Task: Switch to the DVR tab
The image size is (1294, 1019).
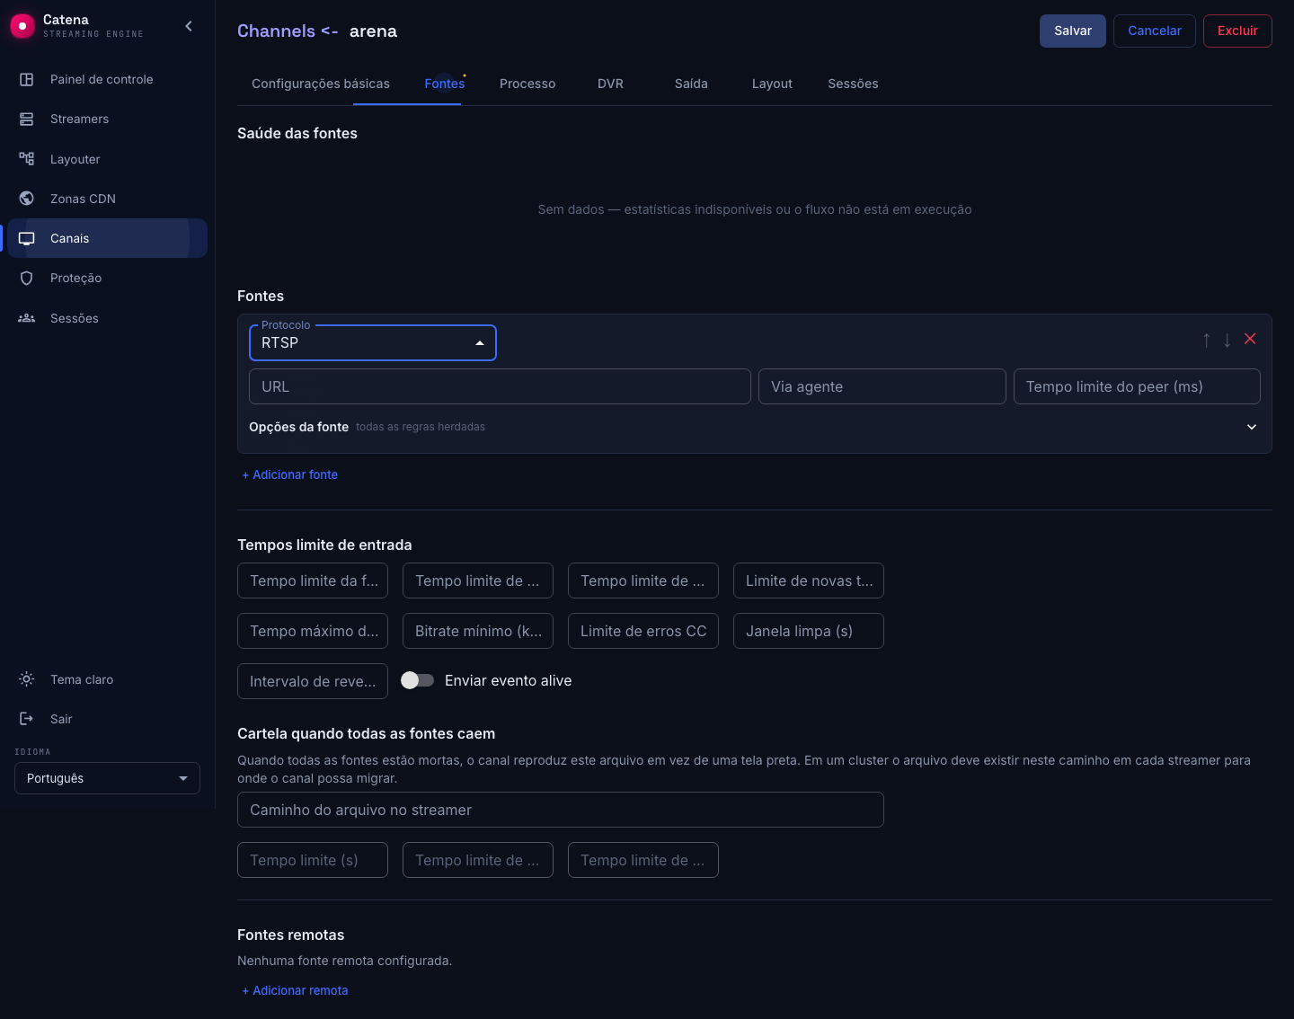Action: [x=610, y=84]
